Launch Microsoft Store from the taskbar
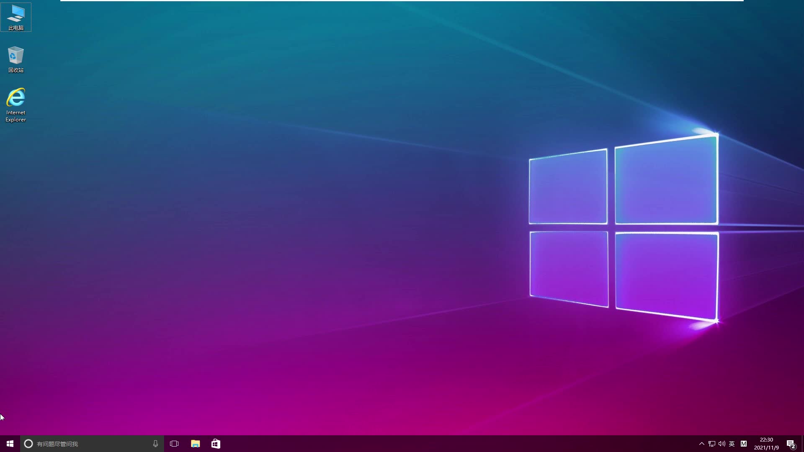Screen dimensions: 804x452 [x=216, y=444]
